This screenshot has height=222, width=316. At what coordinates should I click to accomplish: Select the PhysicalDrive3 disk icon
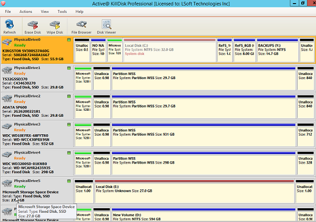point(7,127)
